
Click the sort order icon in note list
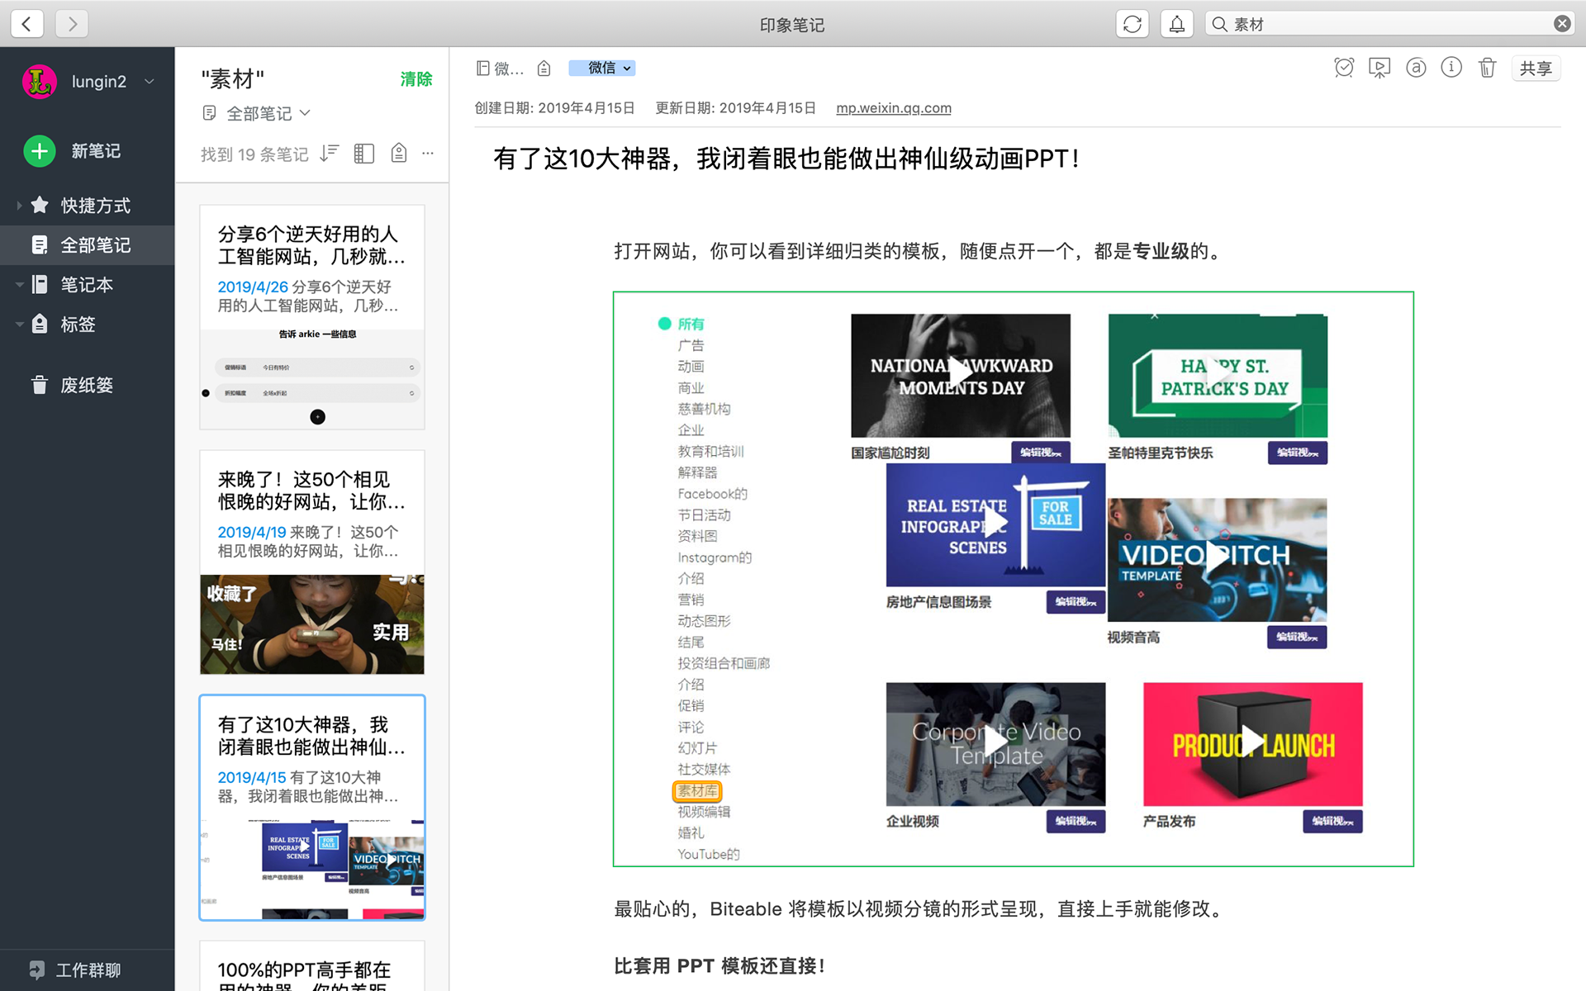[330, 153]
